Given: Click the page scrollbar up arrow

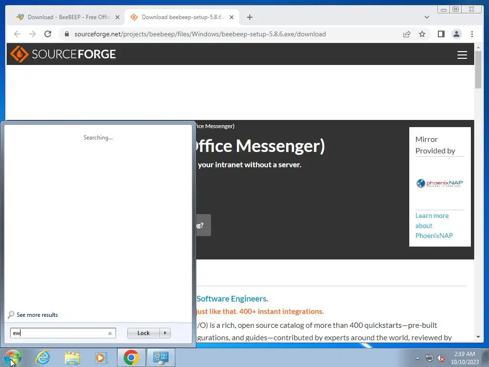Looking at the screenshot, I should tap(478, 47).
